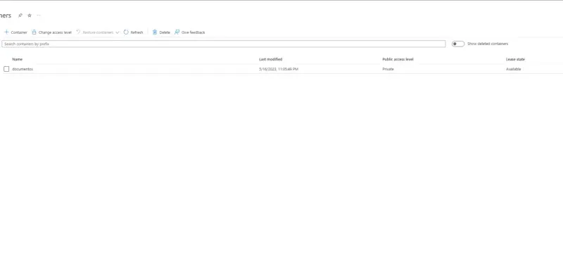Click the feedback person icon
This screenshot has width=563, height=257.
tap(177, 32)
